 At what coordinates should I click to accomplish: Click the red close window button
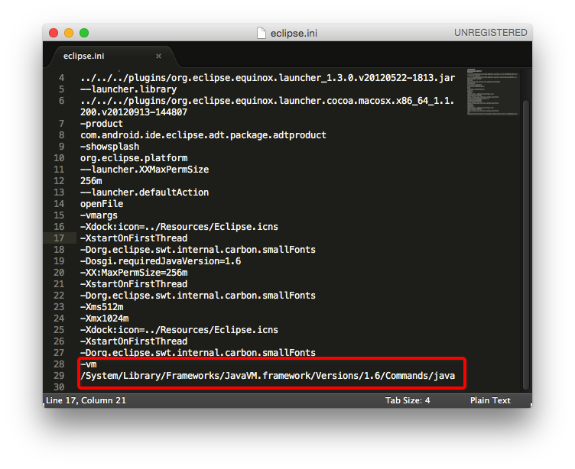coord(54,33)
